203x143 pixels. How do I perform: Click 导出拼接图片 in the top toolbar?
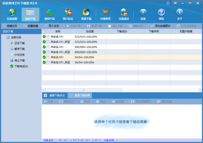tap(160, 26)
